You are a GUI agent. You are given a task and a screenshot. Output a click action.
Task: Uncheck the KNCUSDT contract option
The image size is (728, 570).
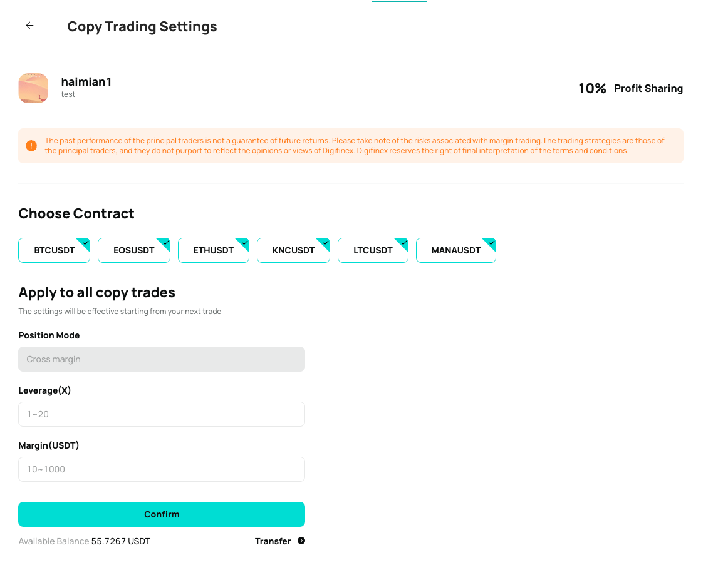(293, 250)
